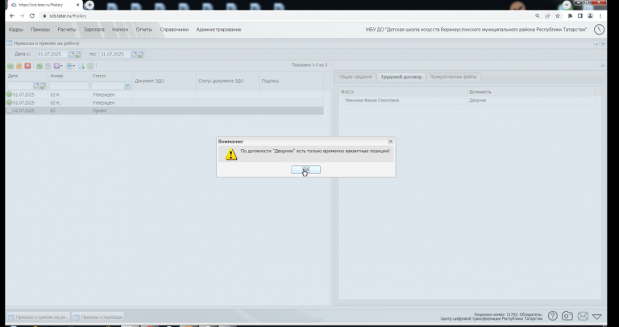The width and height of the screenshot is (619, 327).
Task: Sort by Дата column header
Action: [13, 76]
